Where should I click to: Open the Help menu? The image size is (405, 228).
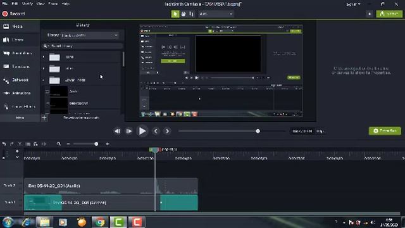click(66, 4)
